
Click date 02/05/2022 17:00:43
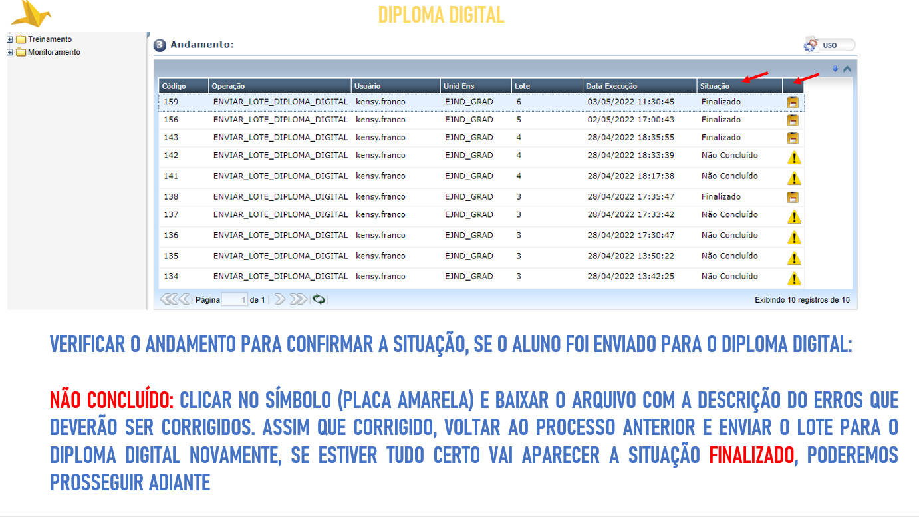pos(631,120)
